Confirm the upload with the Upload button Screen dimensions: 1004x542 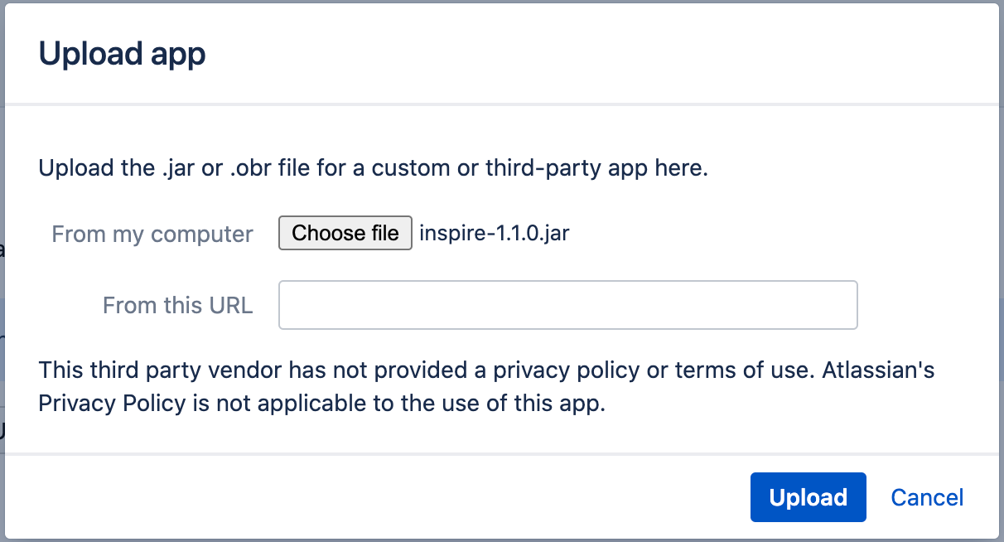pos(808,497)
